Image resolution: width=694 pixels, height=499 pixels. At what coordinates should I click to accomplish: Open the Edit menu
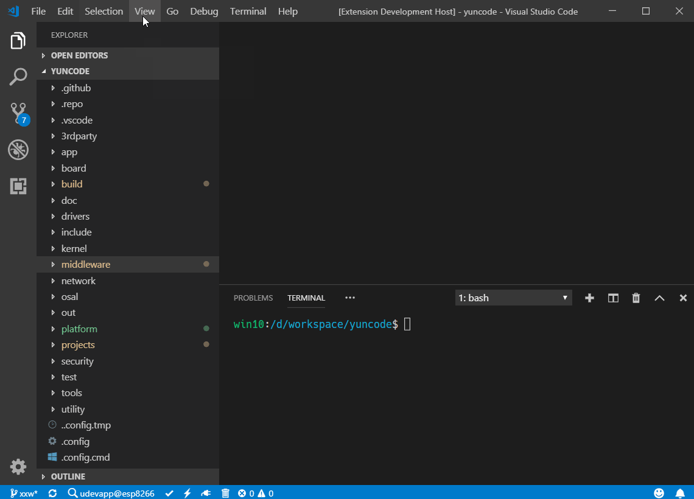point(65,11)
